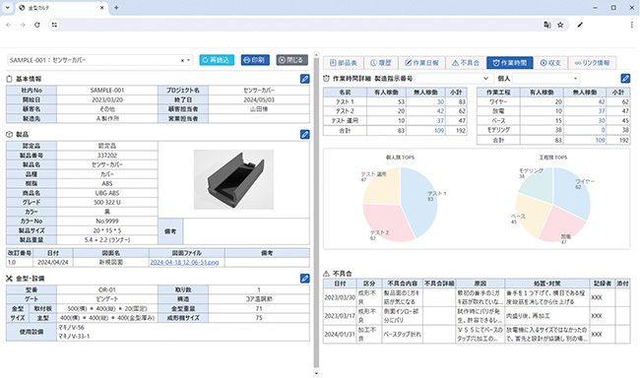Image resolution: width=640 pixels, height=378 pixels.
Task: Open the 収支 tab
Action: [550, 63]
